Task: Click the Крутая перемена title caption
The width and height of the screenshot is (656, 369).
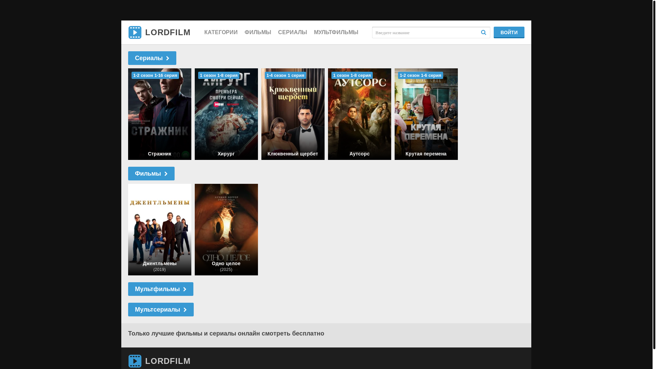Action: click(x=426, y=154)
